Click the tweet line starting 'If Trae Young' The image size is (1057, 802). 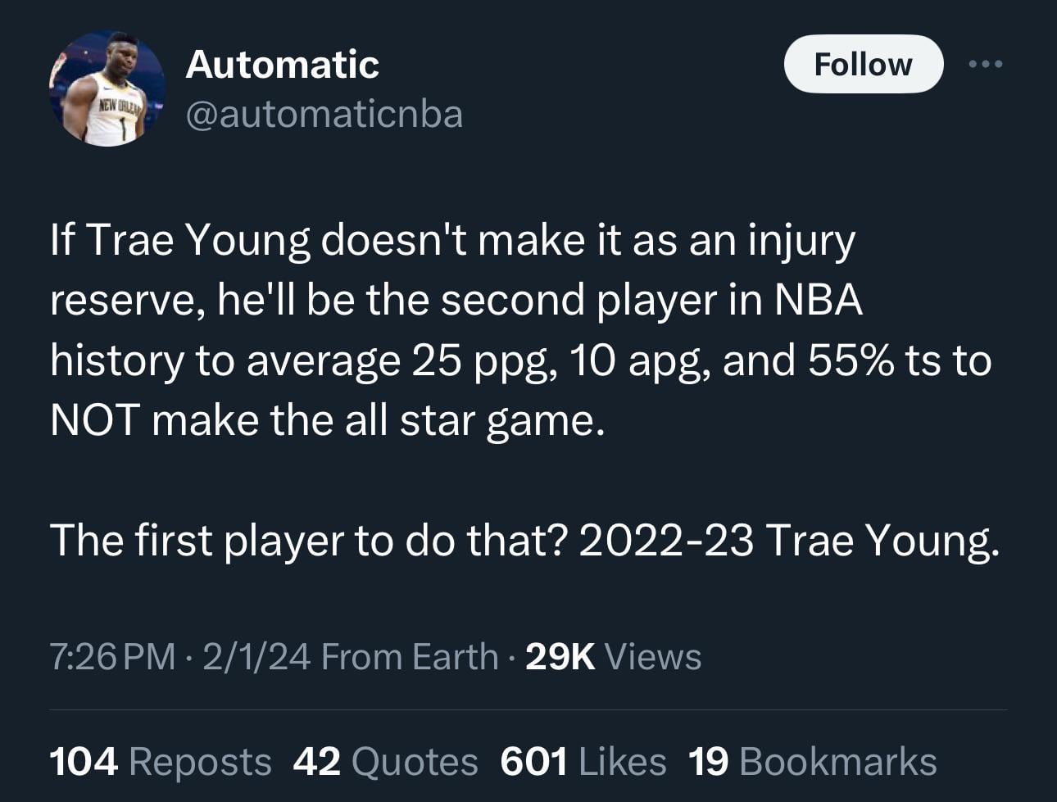click(x=452, y=241)
